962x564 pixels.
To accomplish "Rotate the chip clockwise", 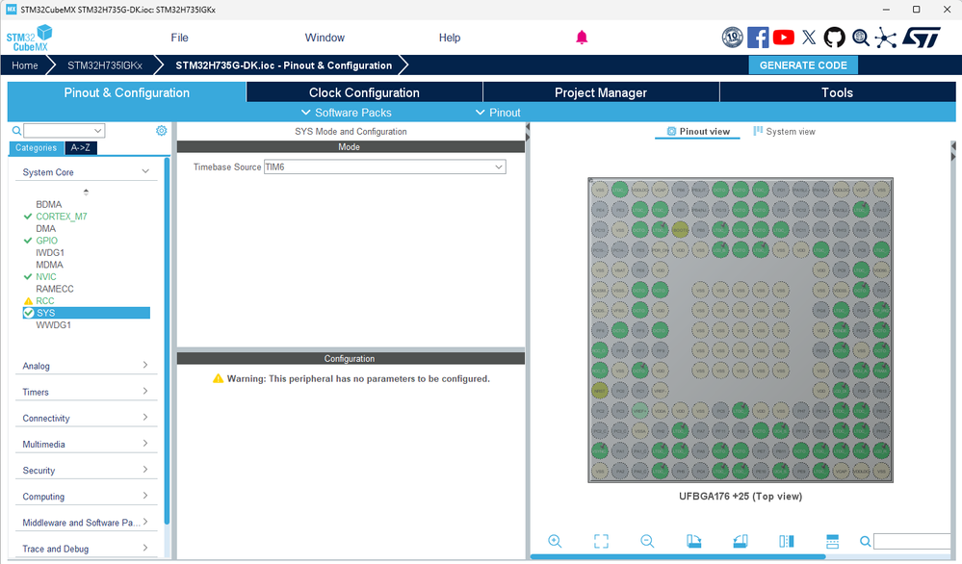I will [x=694, y=541].
